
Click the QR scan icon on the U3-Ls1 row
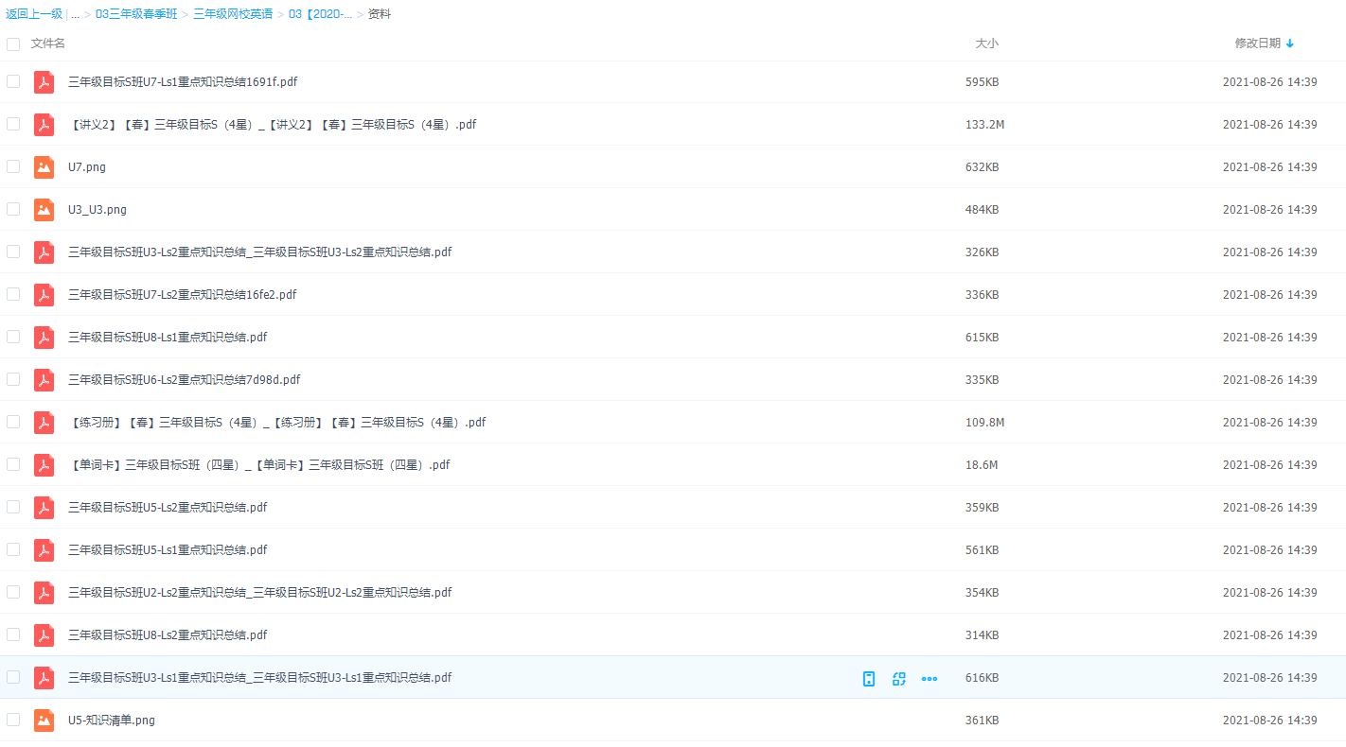[x=899, y=678]
